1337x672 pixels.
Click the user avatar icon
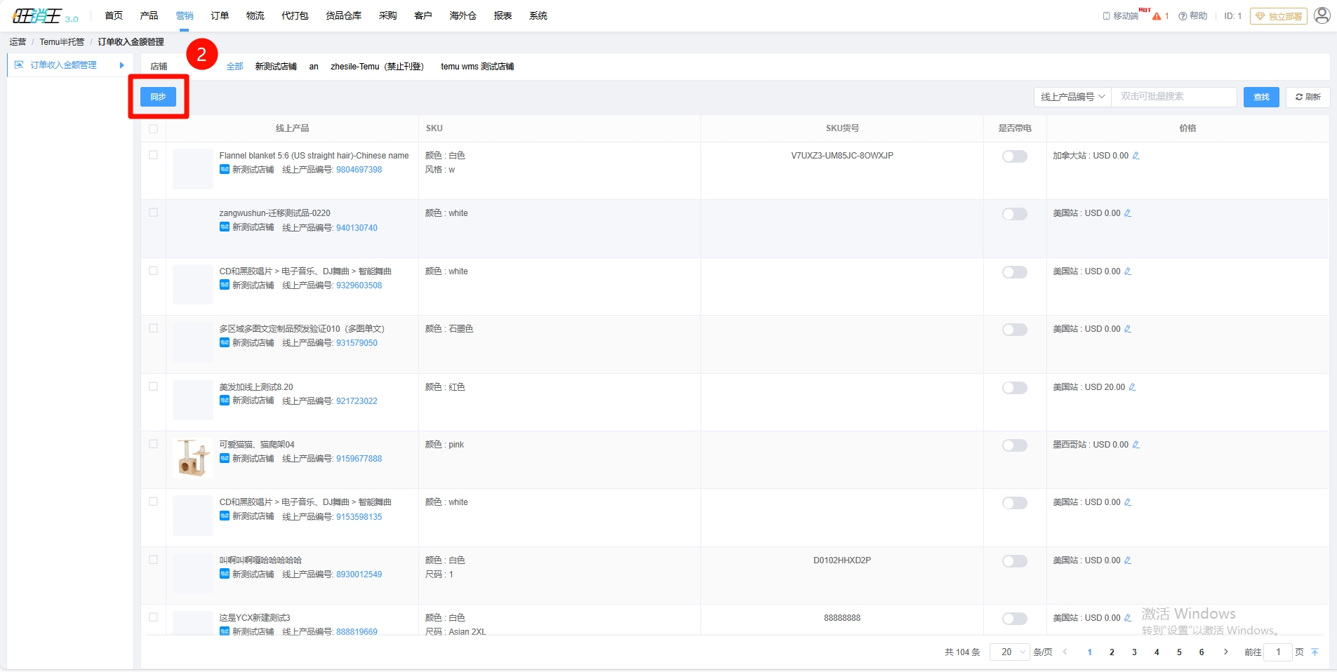click(x=1322, y=15)
